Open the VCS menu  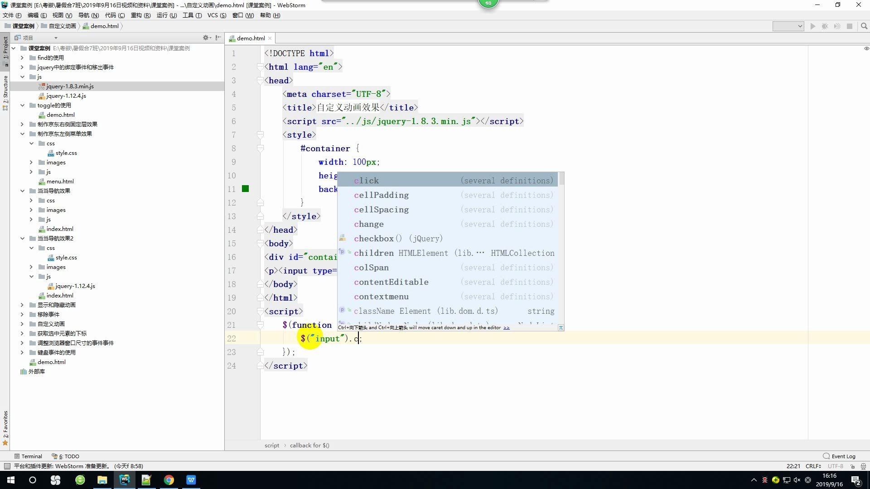pos(216,15)
